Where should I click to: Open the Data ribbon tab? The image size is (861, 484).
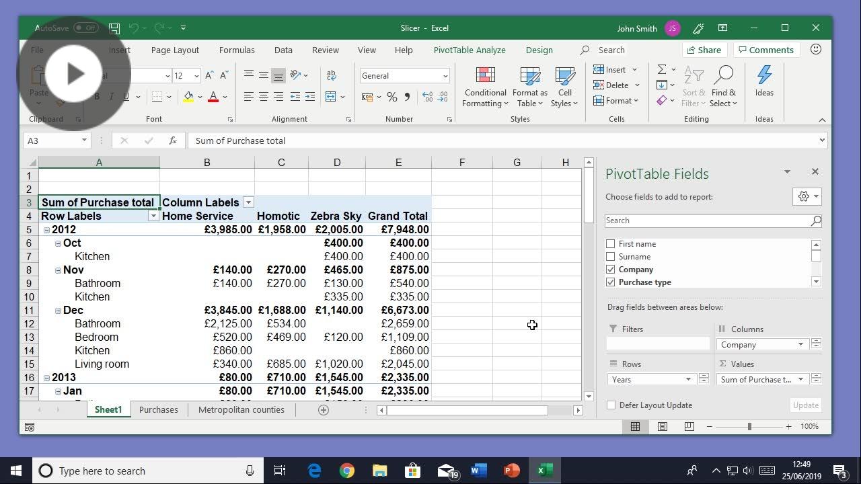(x=283, y=50)
